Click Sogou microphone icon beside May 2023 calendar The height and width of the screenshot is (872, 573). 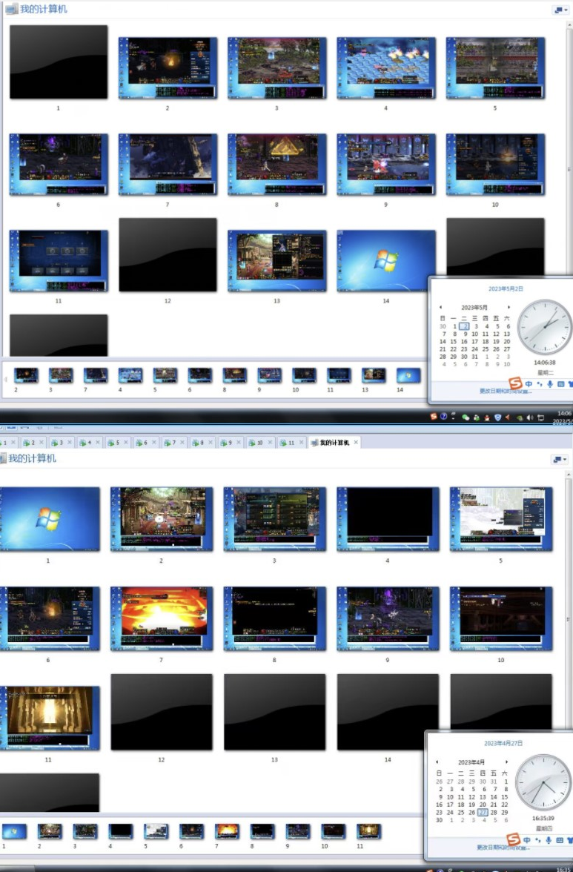tap(550, 384)
